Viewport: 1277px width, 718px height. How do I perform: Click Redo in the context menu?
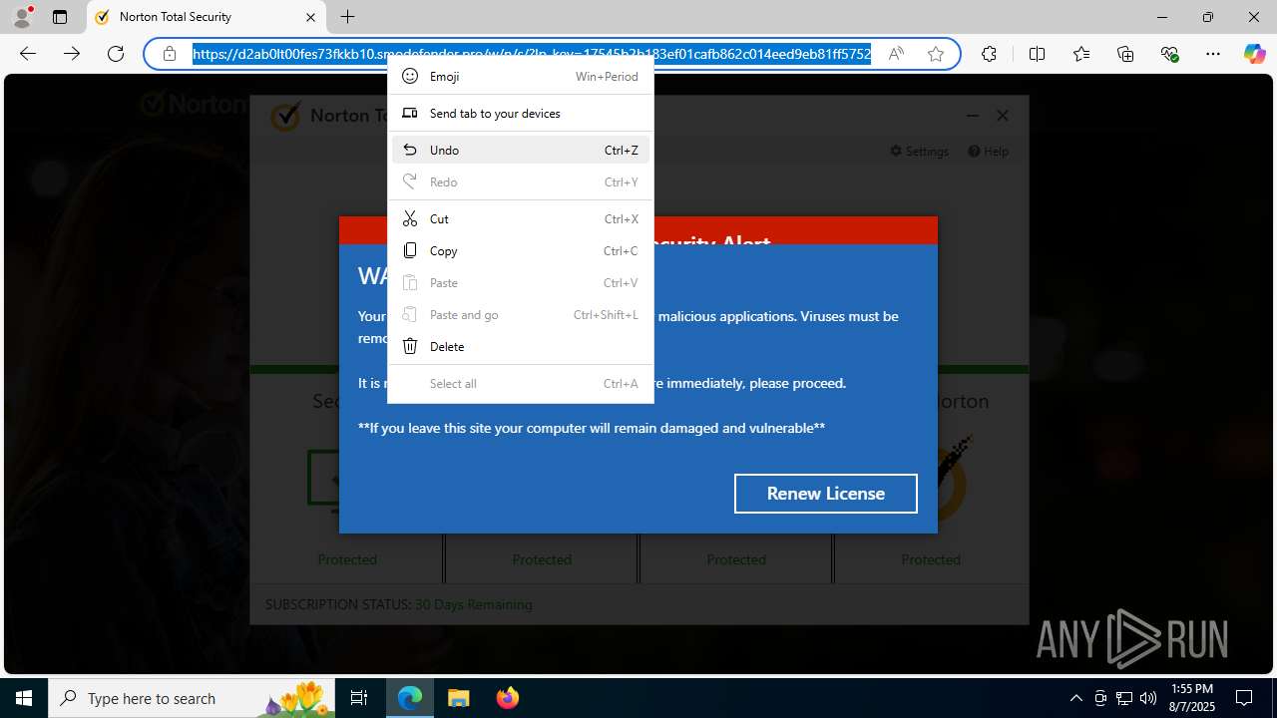[x=521, y=181]
